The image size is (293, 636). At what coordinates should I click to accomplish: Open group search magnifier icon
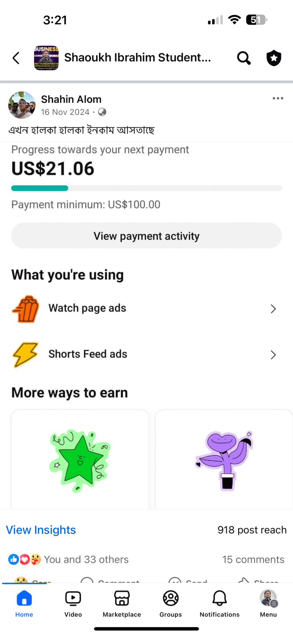[244, 58]
